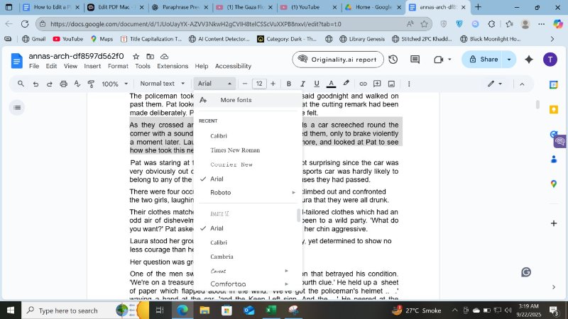568x319 pixels.
Task: Toggle underline formatting
Action: click(317, 84)
